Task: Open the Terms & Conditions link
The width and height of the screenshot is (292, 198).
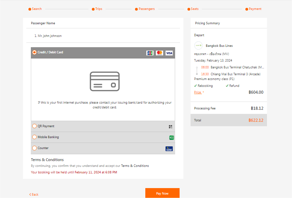Action: point(135,166)
